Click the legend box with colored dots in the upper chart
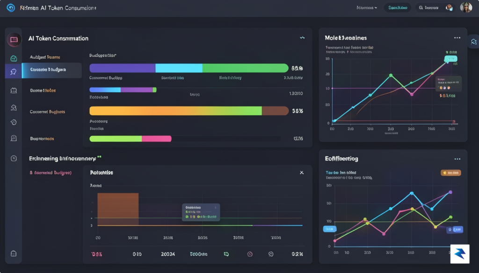 click(x=448, y=84)
